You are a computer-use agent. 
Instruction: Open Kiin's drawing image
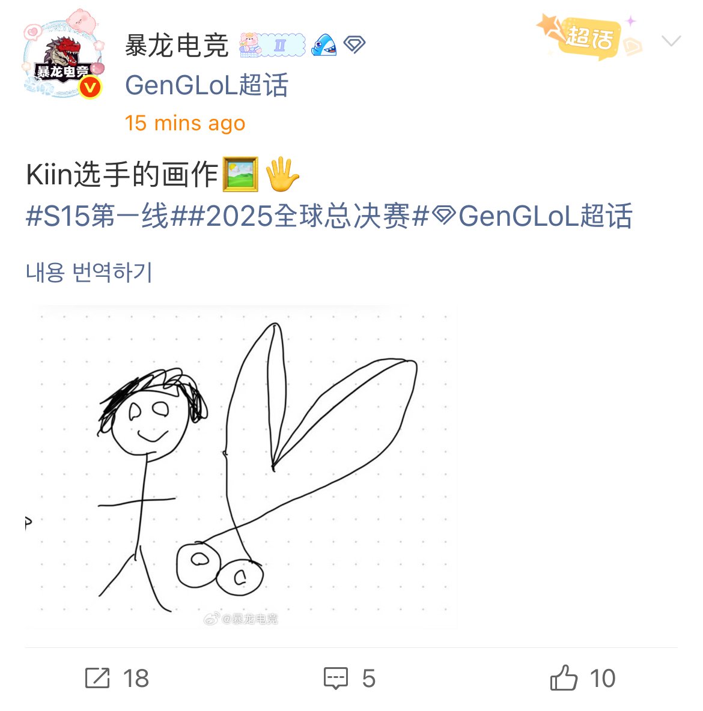[242, 467]
